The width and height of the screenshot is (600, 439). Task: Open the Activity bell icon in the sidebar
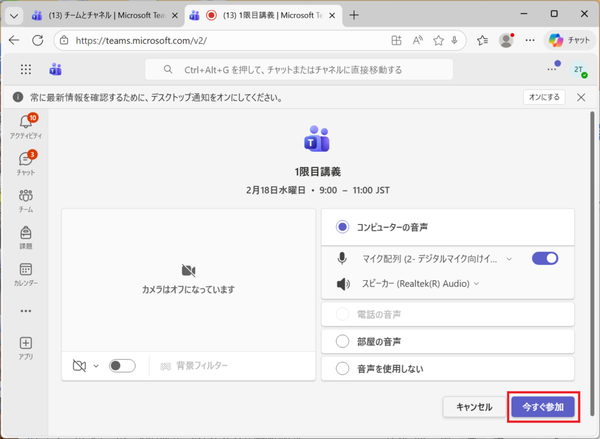pyautogui.click(x=26, y=122)
